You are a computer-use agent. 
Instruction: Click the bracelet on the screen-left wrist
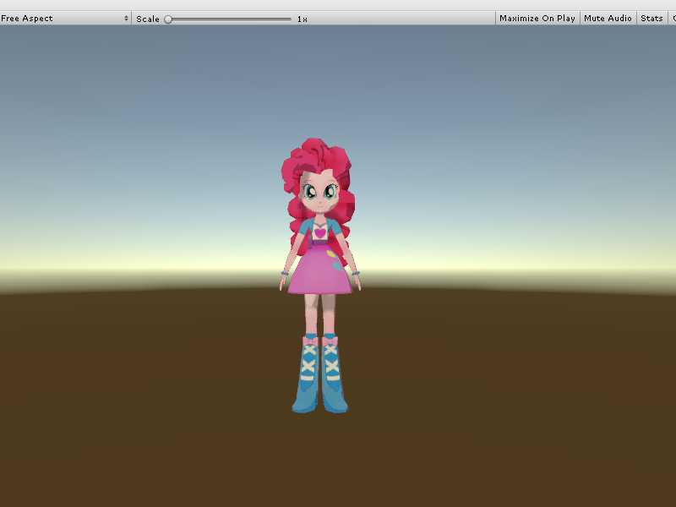(x=285, y=273)
